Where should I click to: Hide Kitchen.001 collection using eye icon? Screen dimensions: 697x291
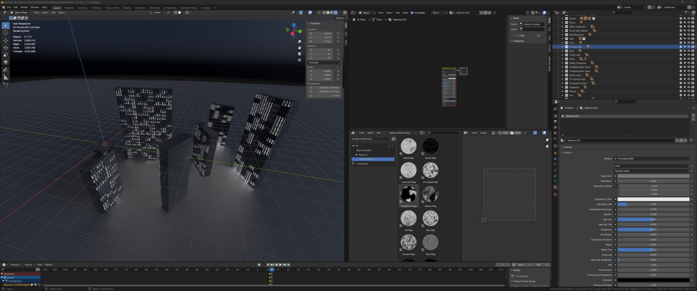coord(689,47)
